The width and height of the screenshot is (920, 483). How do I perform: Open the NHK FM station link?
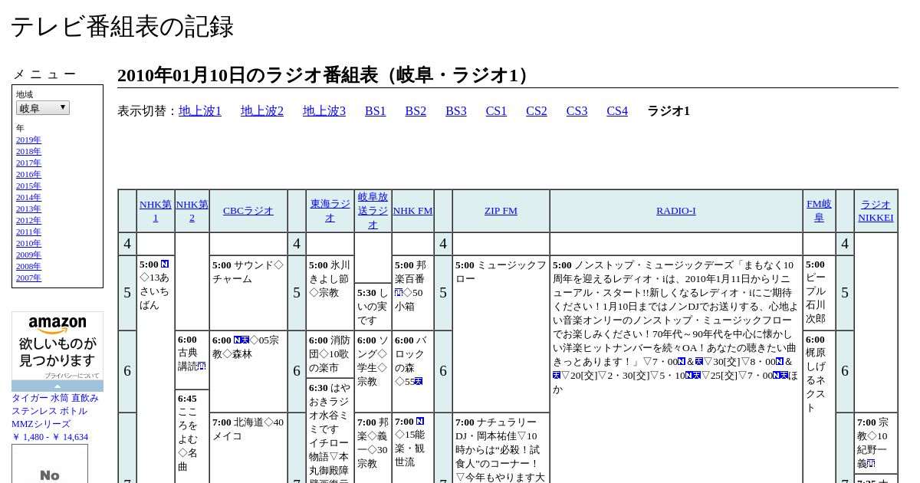pos(413,211)
